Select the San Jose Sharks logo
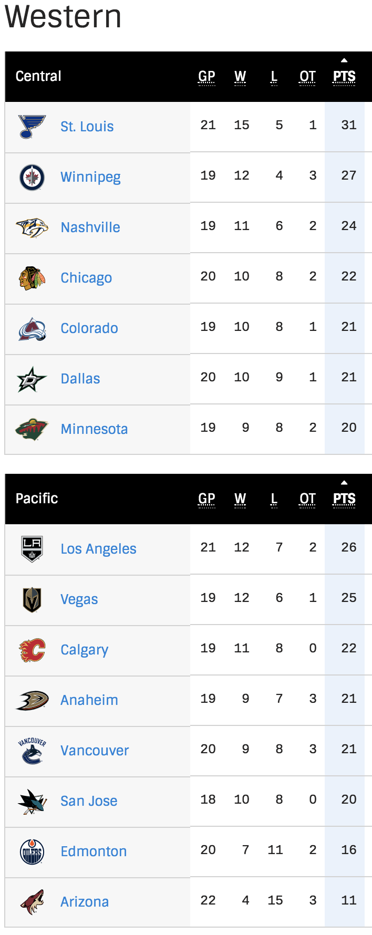Image resolution: width=372 pixels, height=935 pixels. 32,802
